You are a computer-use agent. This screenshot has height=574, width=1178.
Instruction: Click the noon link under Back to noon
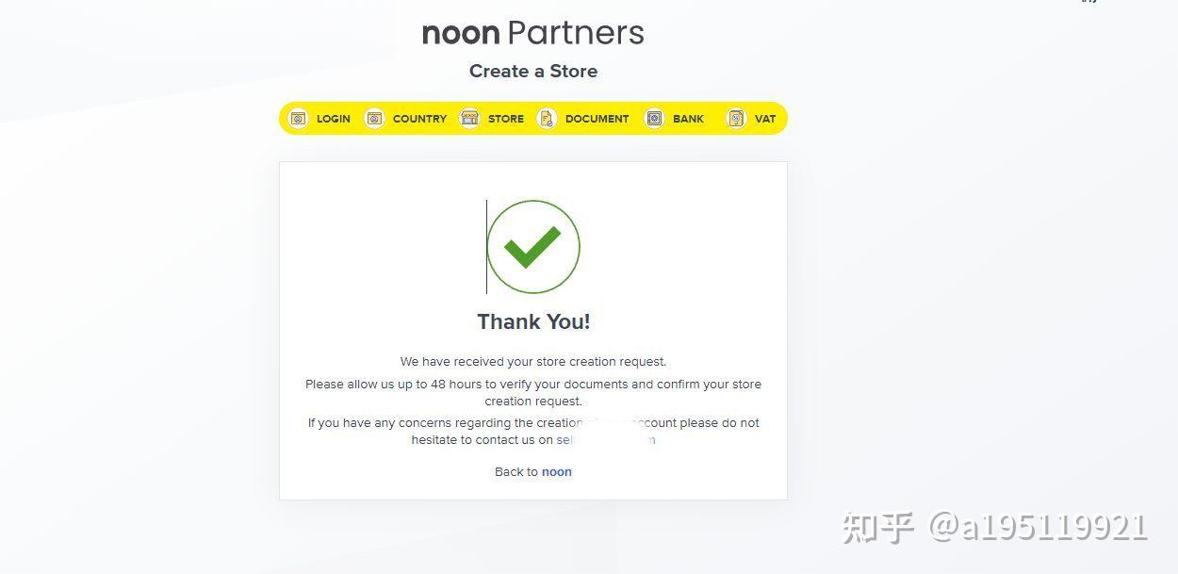(557, 471)
